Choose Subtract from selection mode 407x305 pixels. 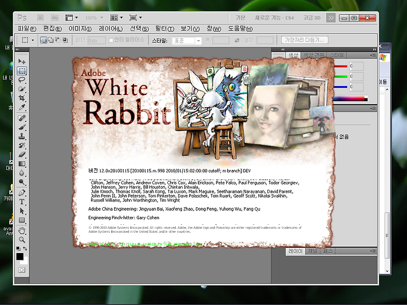click(x=58, y=40)
